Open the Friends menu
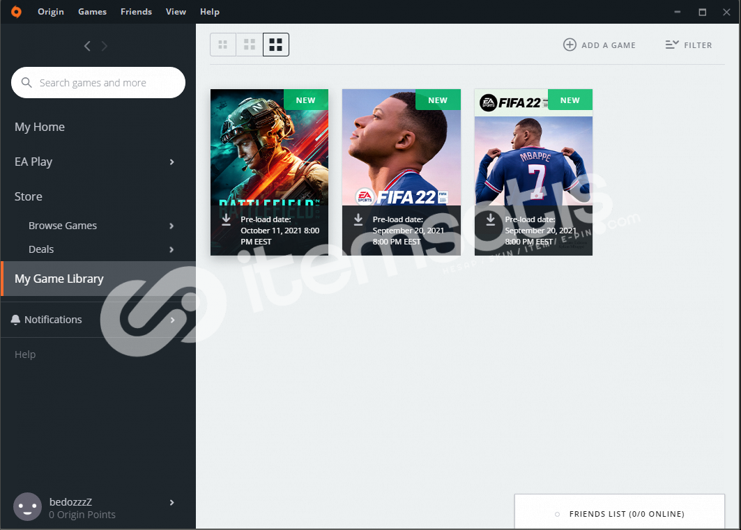This screenshot has height=530, width=741. point(136,12)
